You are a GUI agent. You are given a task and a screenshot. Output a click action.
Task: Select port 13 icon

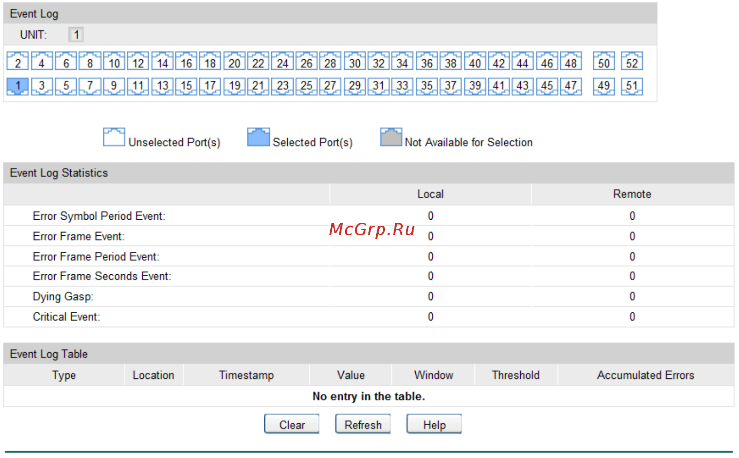[x=162, y=86]
